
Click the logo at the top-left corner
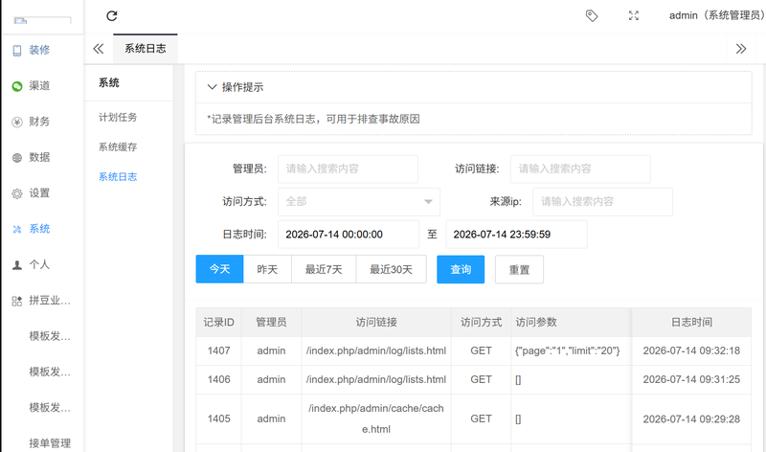42,20
